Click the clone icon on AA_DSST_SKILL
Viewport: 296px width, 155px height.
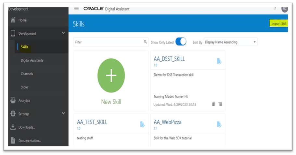(x=214, y=104)
